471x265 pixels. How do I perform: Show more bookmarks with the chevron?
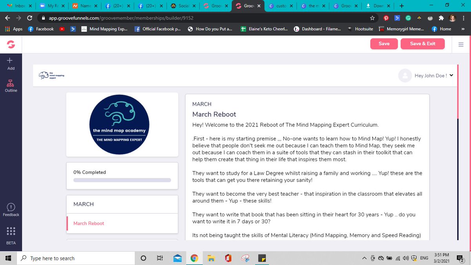(462, 29)
